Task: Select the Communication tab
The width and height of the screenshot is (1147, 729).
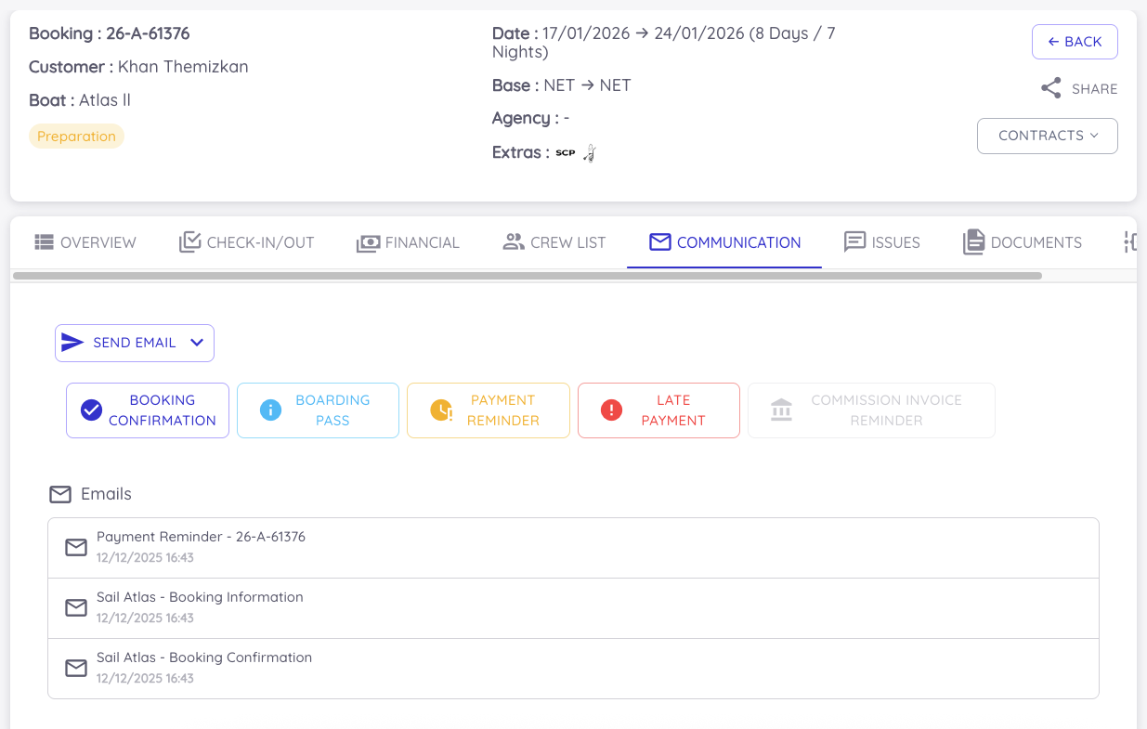Action: [x=724, y=242]
